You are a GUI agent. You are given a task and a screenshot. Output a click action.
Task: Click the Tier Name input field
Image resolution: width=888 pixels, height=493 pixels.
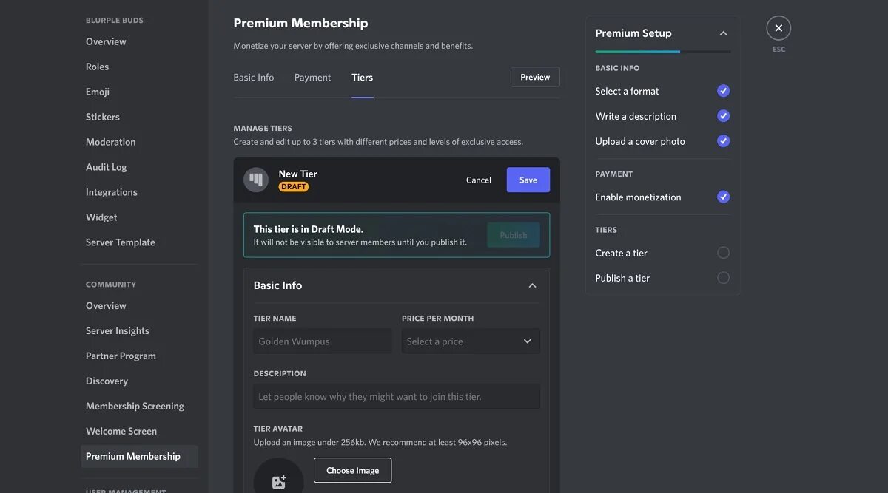point(322,341)
